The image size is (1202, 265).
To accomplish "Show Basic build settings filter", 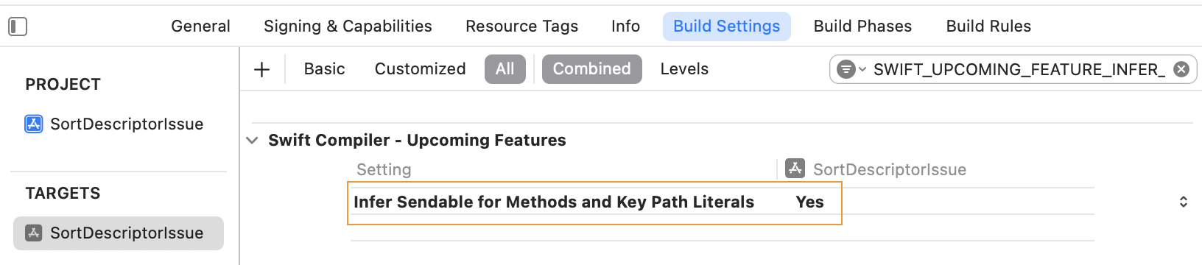I will coord(324,69).
